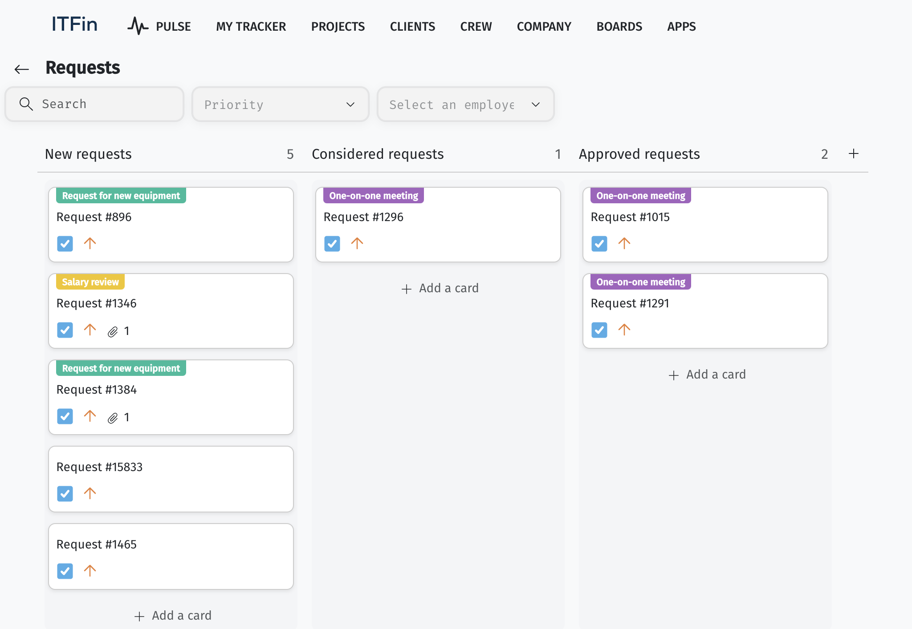Click green equipment label on Request #1384

121,368
